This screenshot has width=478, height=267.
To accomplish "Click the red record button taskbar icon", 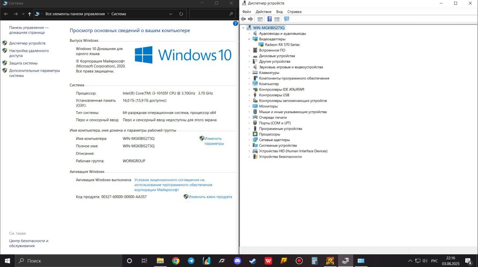I will click(x=299, y=261).
